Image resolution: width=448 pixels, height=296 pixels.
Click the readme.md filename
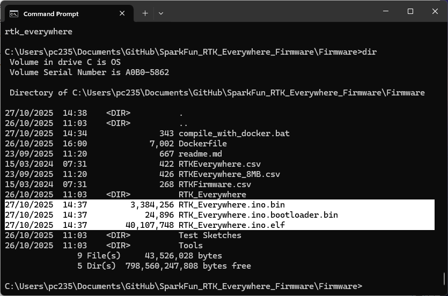tap(200, 154)
